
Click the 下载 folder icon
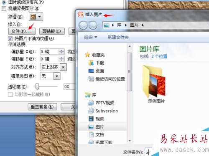(x=91, y=63)
